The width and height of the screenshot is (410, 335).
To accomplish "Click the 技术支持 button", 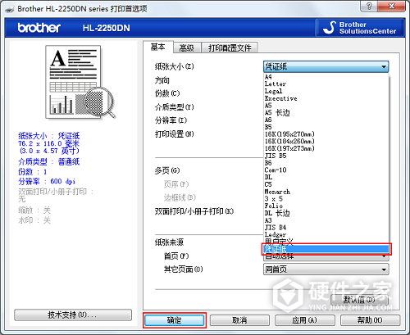I will [73, 315].
